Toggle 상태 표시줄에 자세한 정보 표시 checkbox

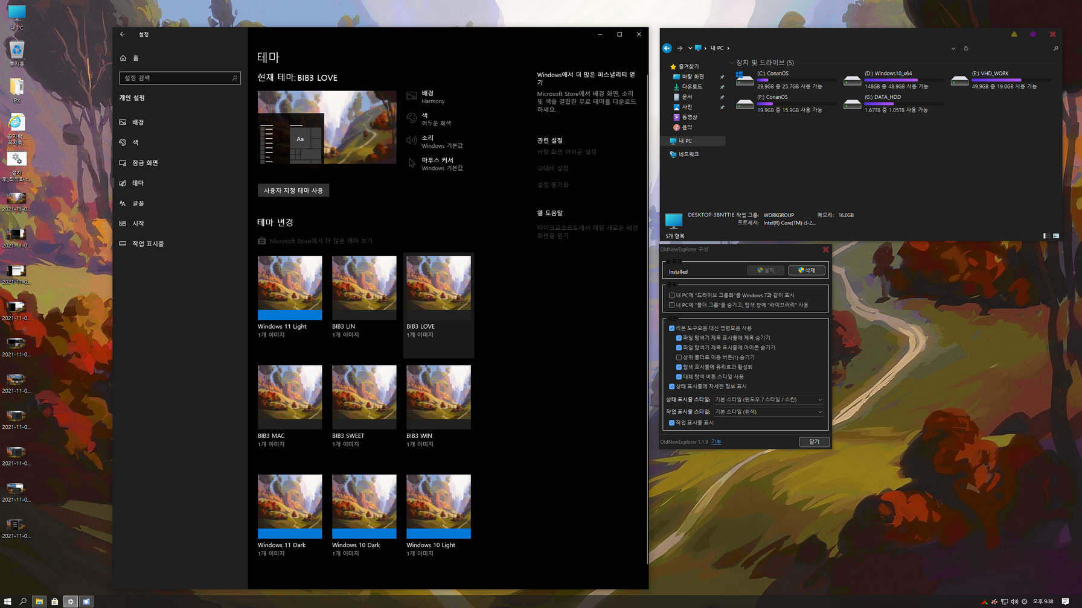[x=671, y=386]
